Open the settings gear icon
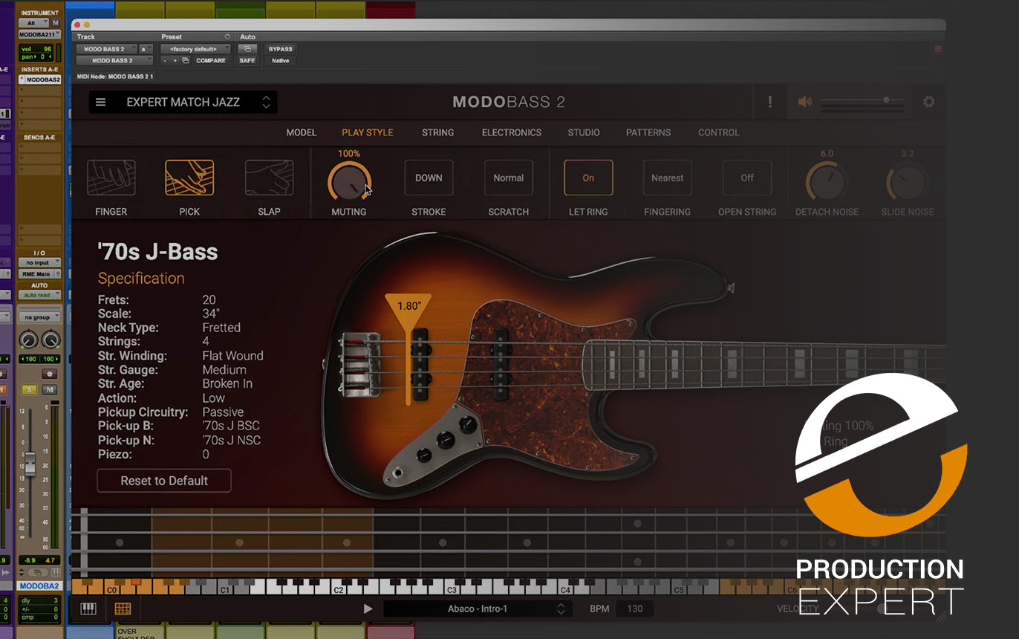 click(x=928, y=103)
